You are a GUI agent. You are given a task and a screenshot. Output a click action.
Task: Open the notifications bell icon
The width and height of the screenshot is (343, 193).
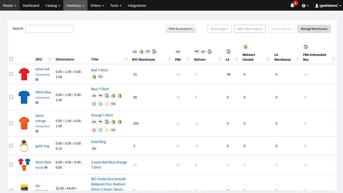pos(292,5)
